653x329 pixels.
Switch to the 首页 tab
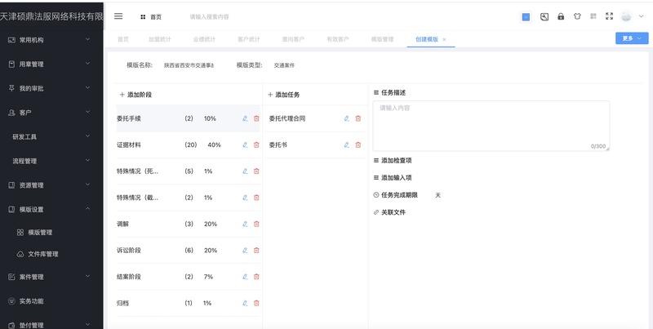click(123, 39)
